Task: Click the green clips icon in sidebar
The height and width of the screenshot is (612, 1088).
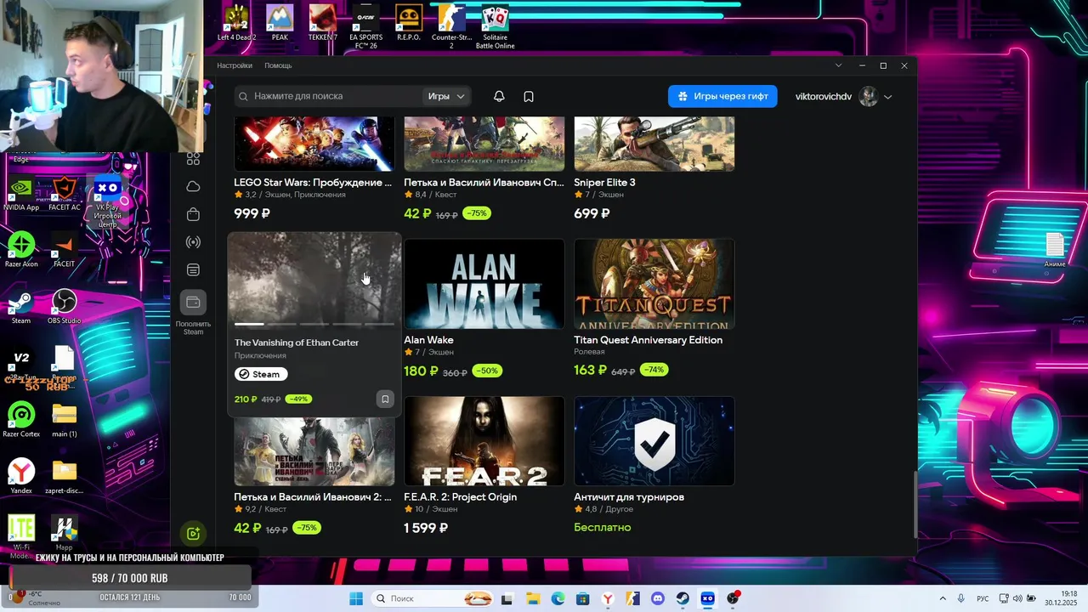Action: pyautogui.click(x=193, y=533)
